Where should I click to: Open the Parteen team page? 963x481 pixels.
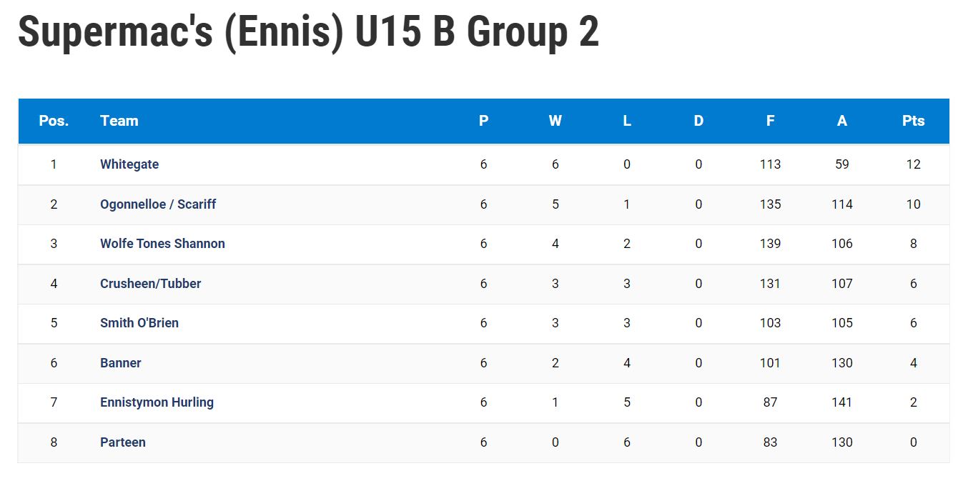point(123,442)
